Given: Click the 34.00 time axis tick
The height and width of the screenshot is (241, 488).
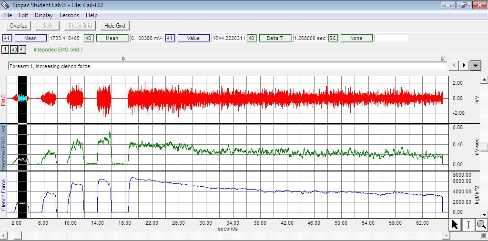Looking at the screenshot, I should (233, 223).
